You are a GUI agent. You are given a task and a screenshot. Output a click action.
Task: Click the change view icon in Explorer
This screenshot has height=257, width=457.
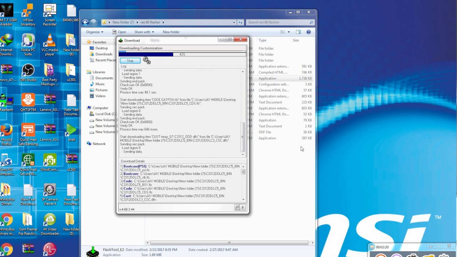click(x=283, y=32)
